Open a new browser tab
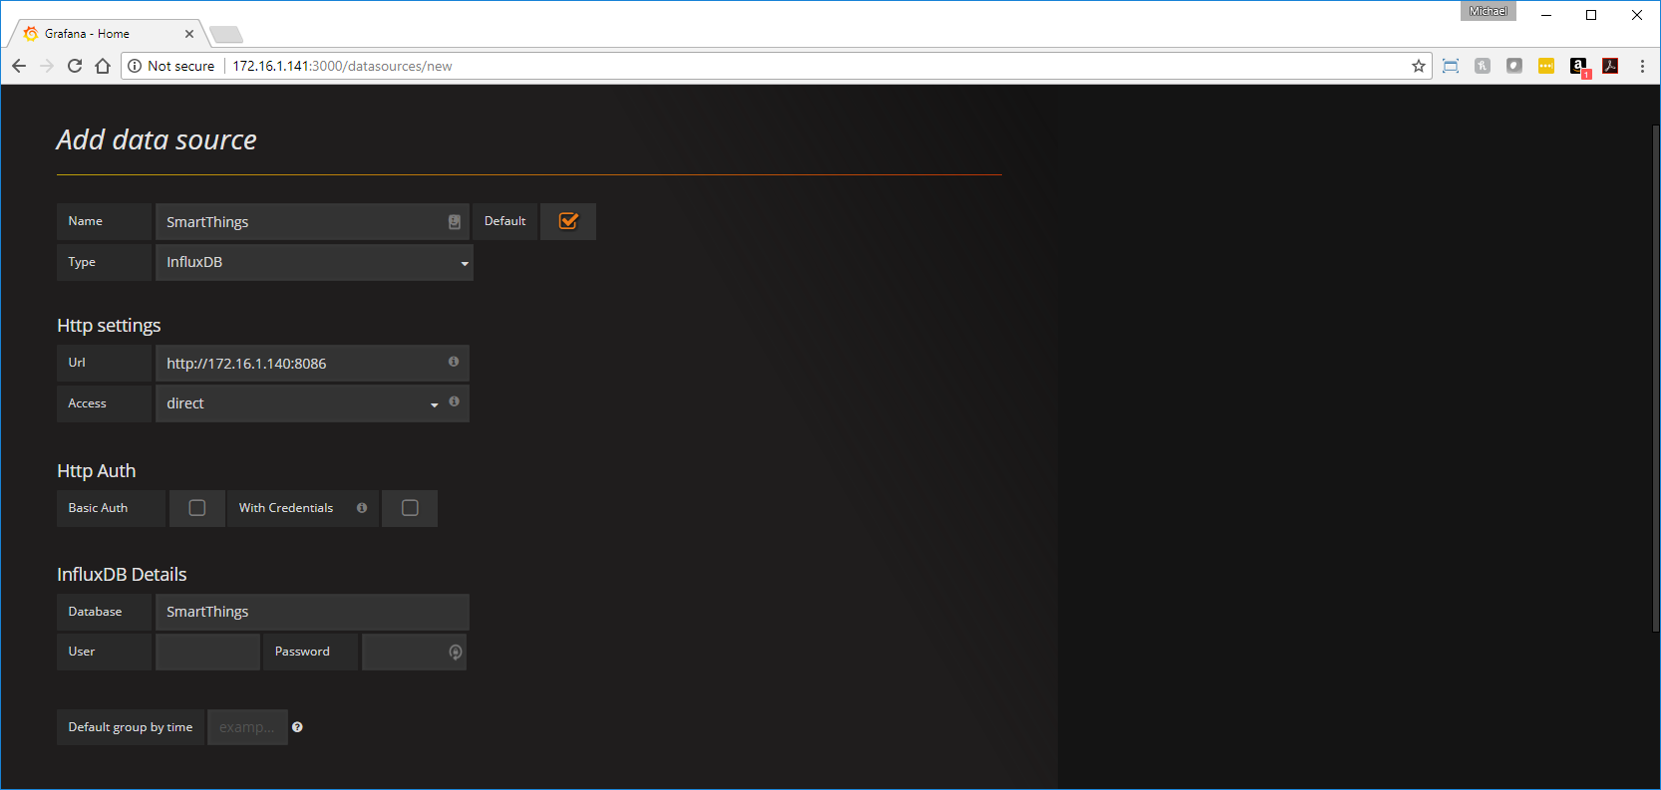This screenshot has height=790, width=1661. pos(226,35)
